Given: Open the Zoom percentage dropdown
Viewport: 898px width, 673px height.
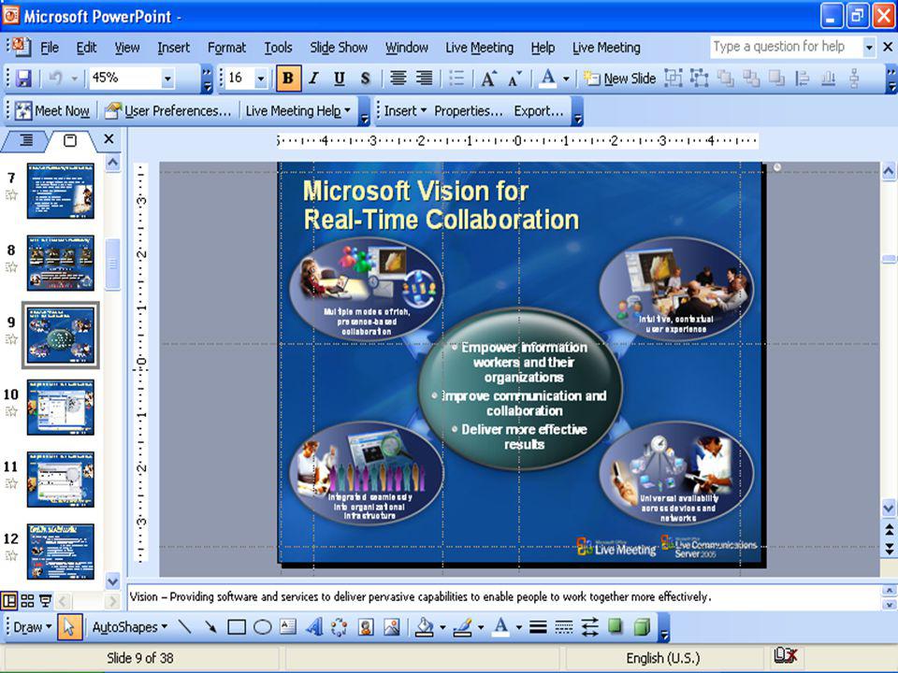Looking at the screenshot, I should click(x=167, y=79).
